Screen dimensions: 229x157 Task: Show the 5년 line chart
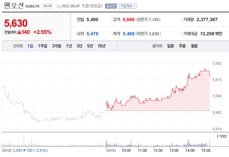pyautogui.click(x=90, y=46)
